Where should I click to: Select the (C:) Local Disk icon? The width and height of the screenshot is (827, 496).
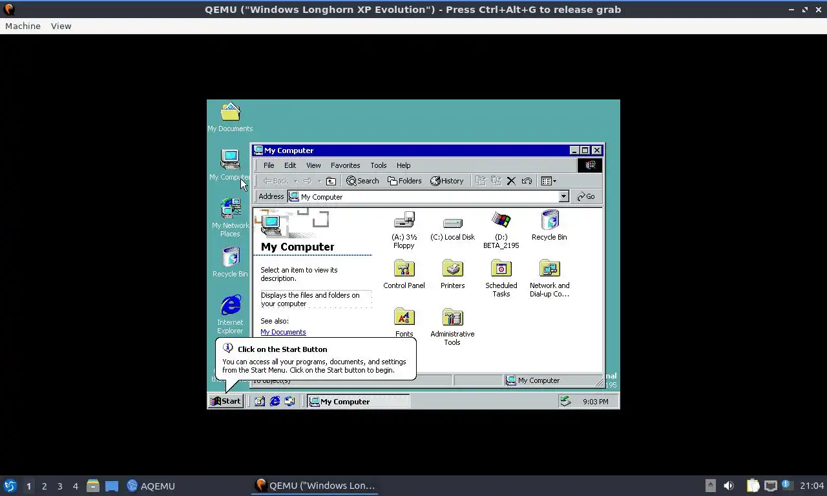point(452,223)
